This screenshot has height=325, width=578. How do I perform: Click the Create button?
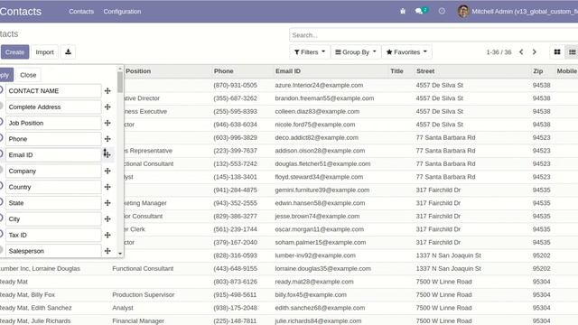tap(14, 52)
